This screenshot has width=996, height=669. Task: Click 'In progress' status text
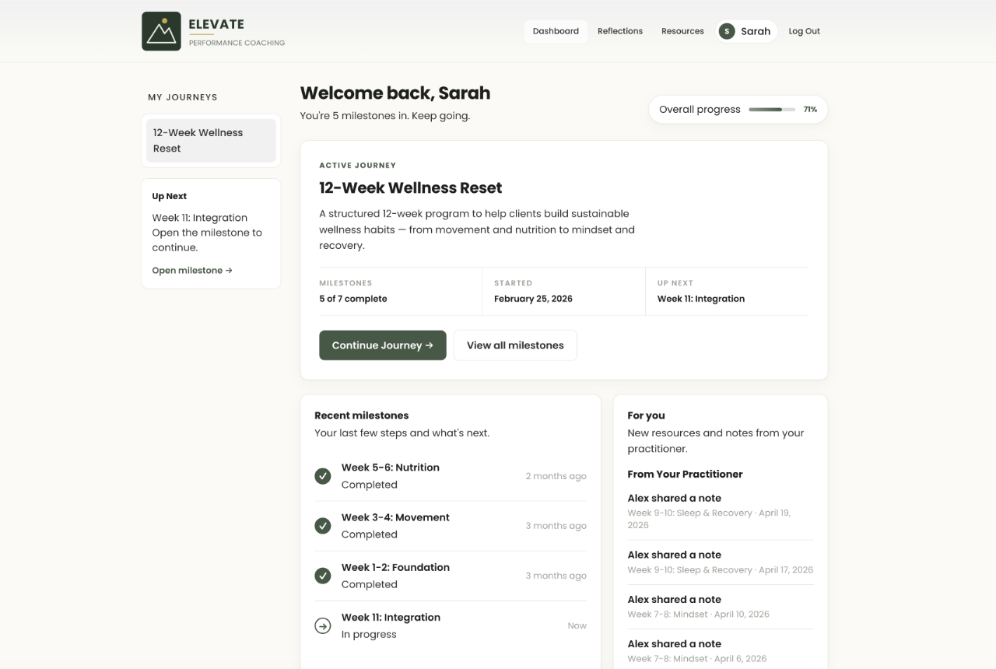click(369, 634)
